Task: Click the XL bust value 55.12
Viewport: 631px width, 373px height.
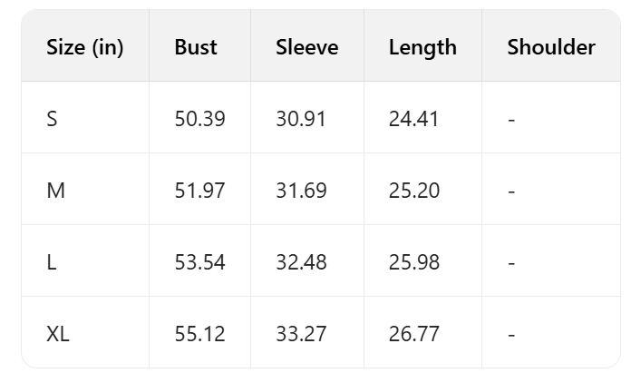Action: (199, 334)
